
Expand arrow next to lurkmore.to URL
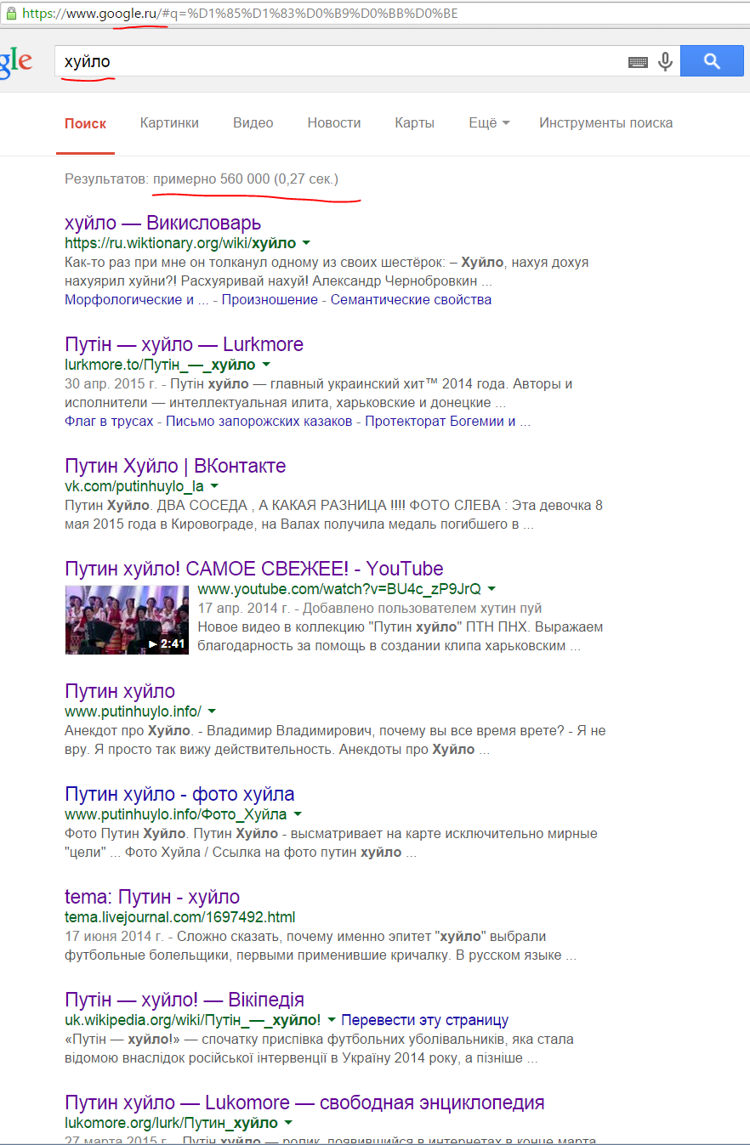click(266, 365)
